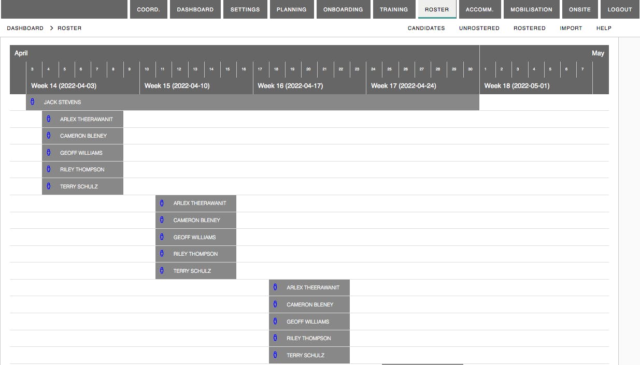Click the DASHBOARD breadcrumb link
Image resolution: width=640 pixels, height=365 pixels.
pyautogui.click(x=25, y=28)
